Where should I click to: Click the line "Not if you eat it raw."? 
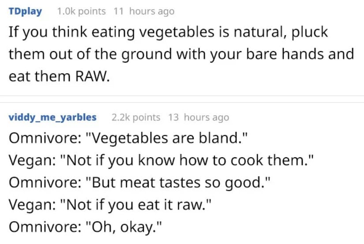(x=110, y=205)
